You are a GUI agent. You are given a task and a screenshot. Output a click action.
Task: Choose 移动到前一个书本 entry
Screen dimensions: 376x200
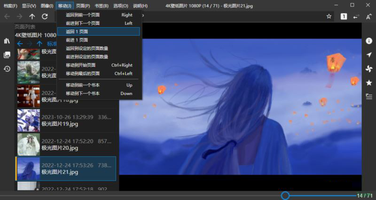(x=99, y=85)
